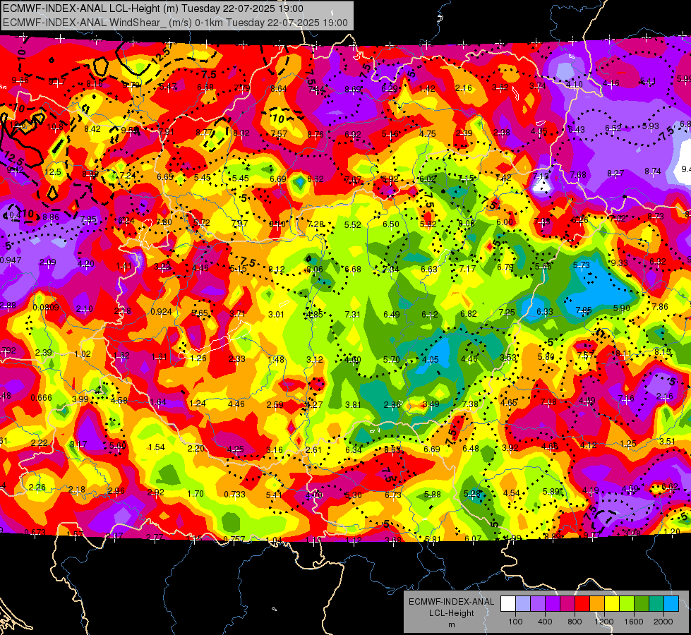Click the '5.73' wind shear value

tap(582, 265)
